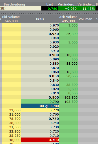Image resolution: width=98 pixels, height=144 pixels.
Task: Click the green 0.790 best ask price cell
Action: pos(40,102)
